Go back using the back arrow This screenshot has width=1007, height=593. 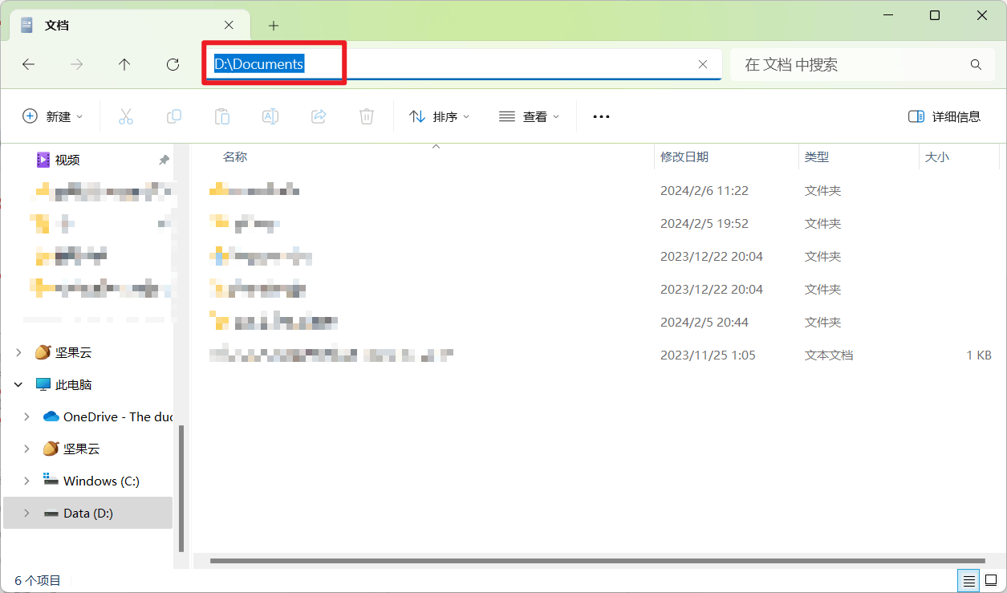[29, 65]
